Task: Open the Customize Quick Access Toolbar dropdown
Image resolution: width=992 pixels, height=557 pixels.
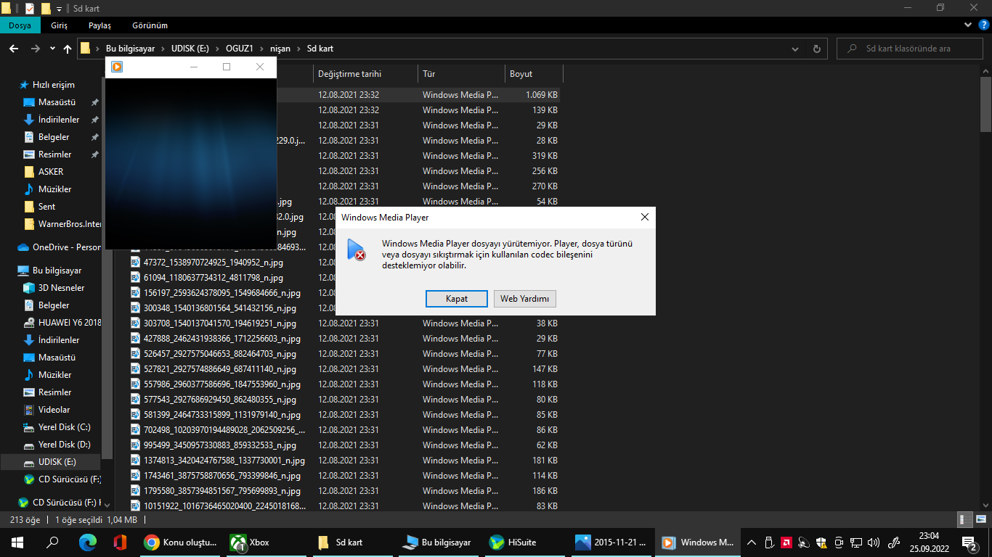Action: pyautogui.click(x=59, y=9)
